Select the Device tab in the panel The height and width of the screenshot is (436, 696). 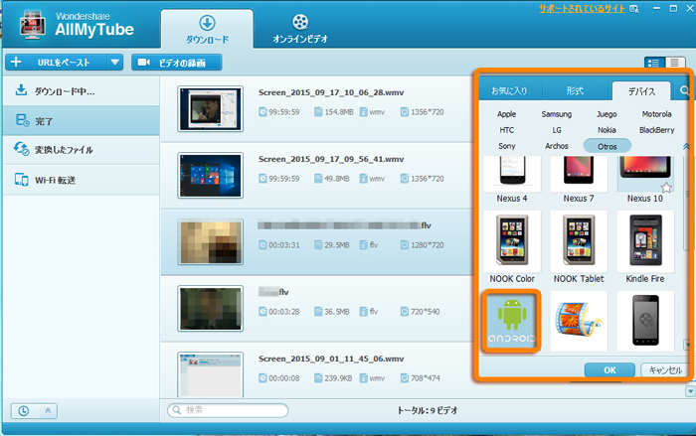click(641, 91)
